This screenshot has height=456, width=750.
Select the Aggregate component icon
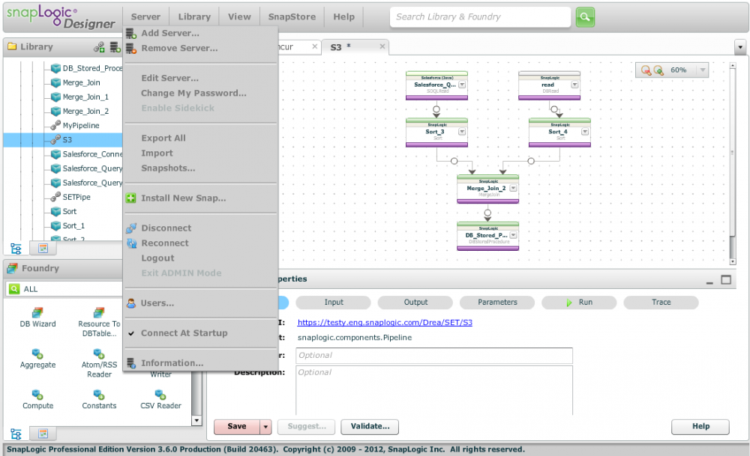(37, 354)
